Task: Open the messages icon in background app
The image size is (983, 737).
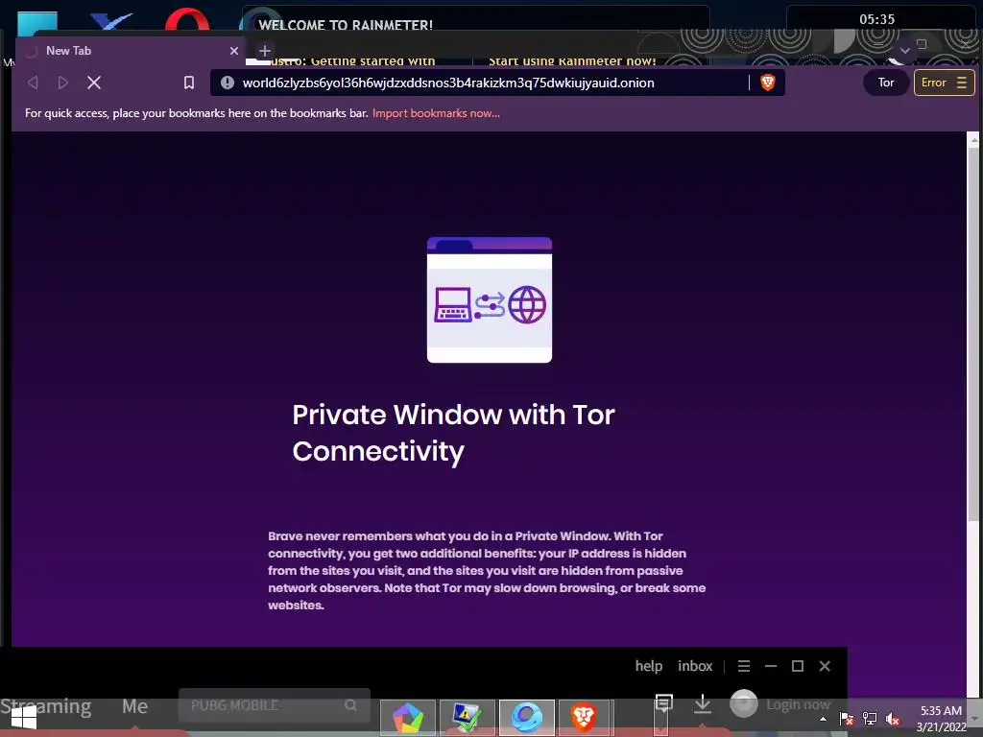Action: point(664,703)
